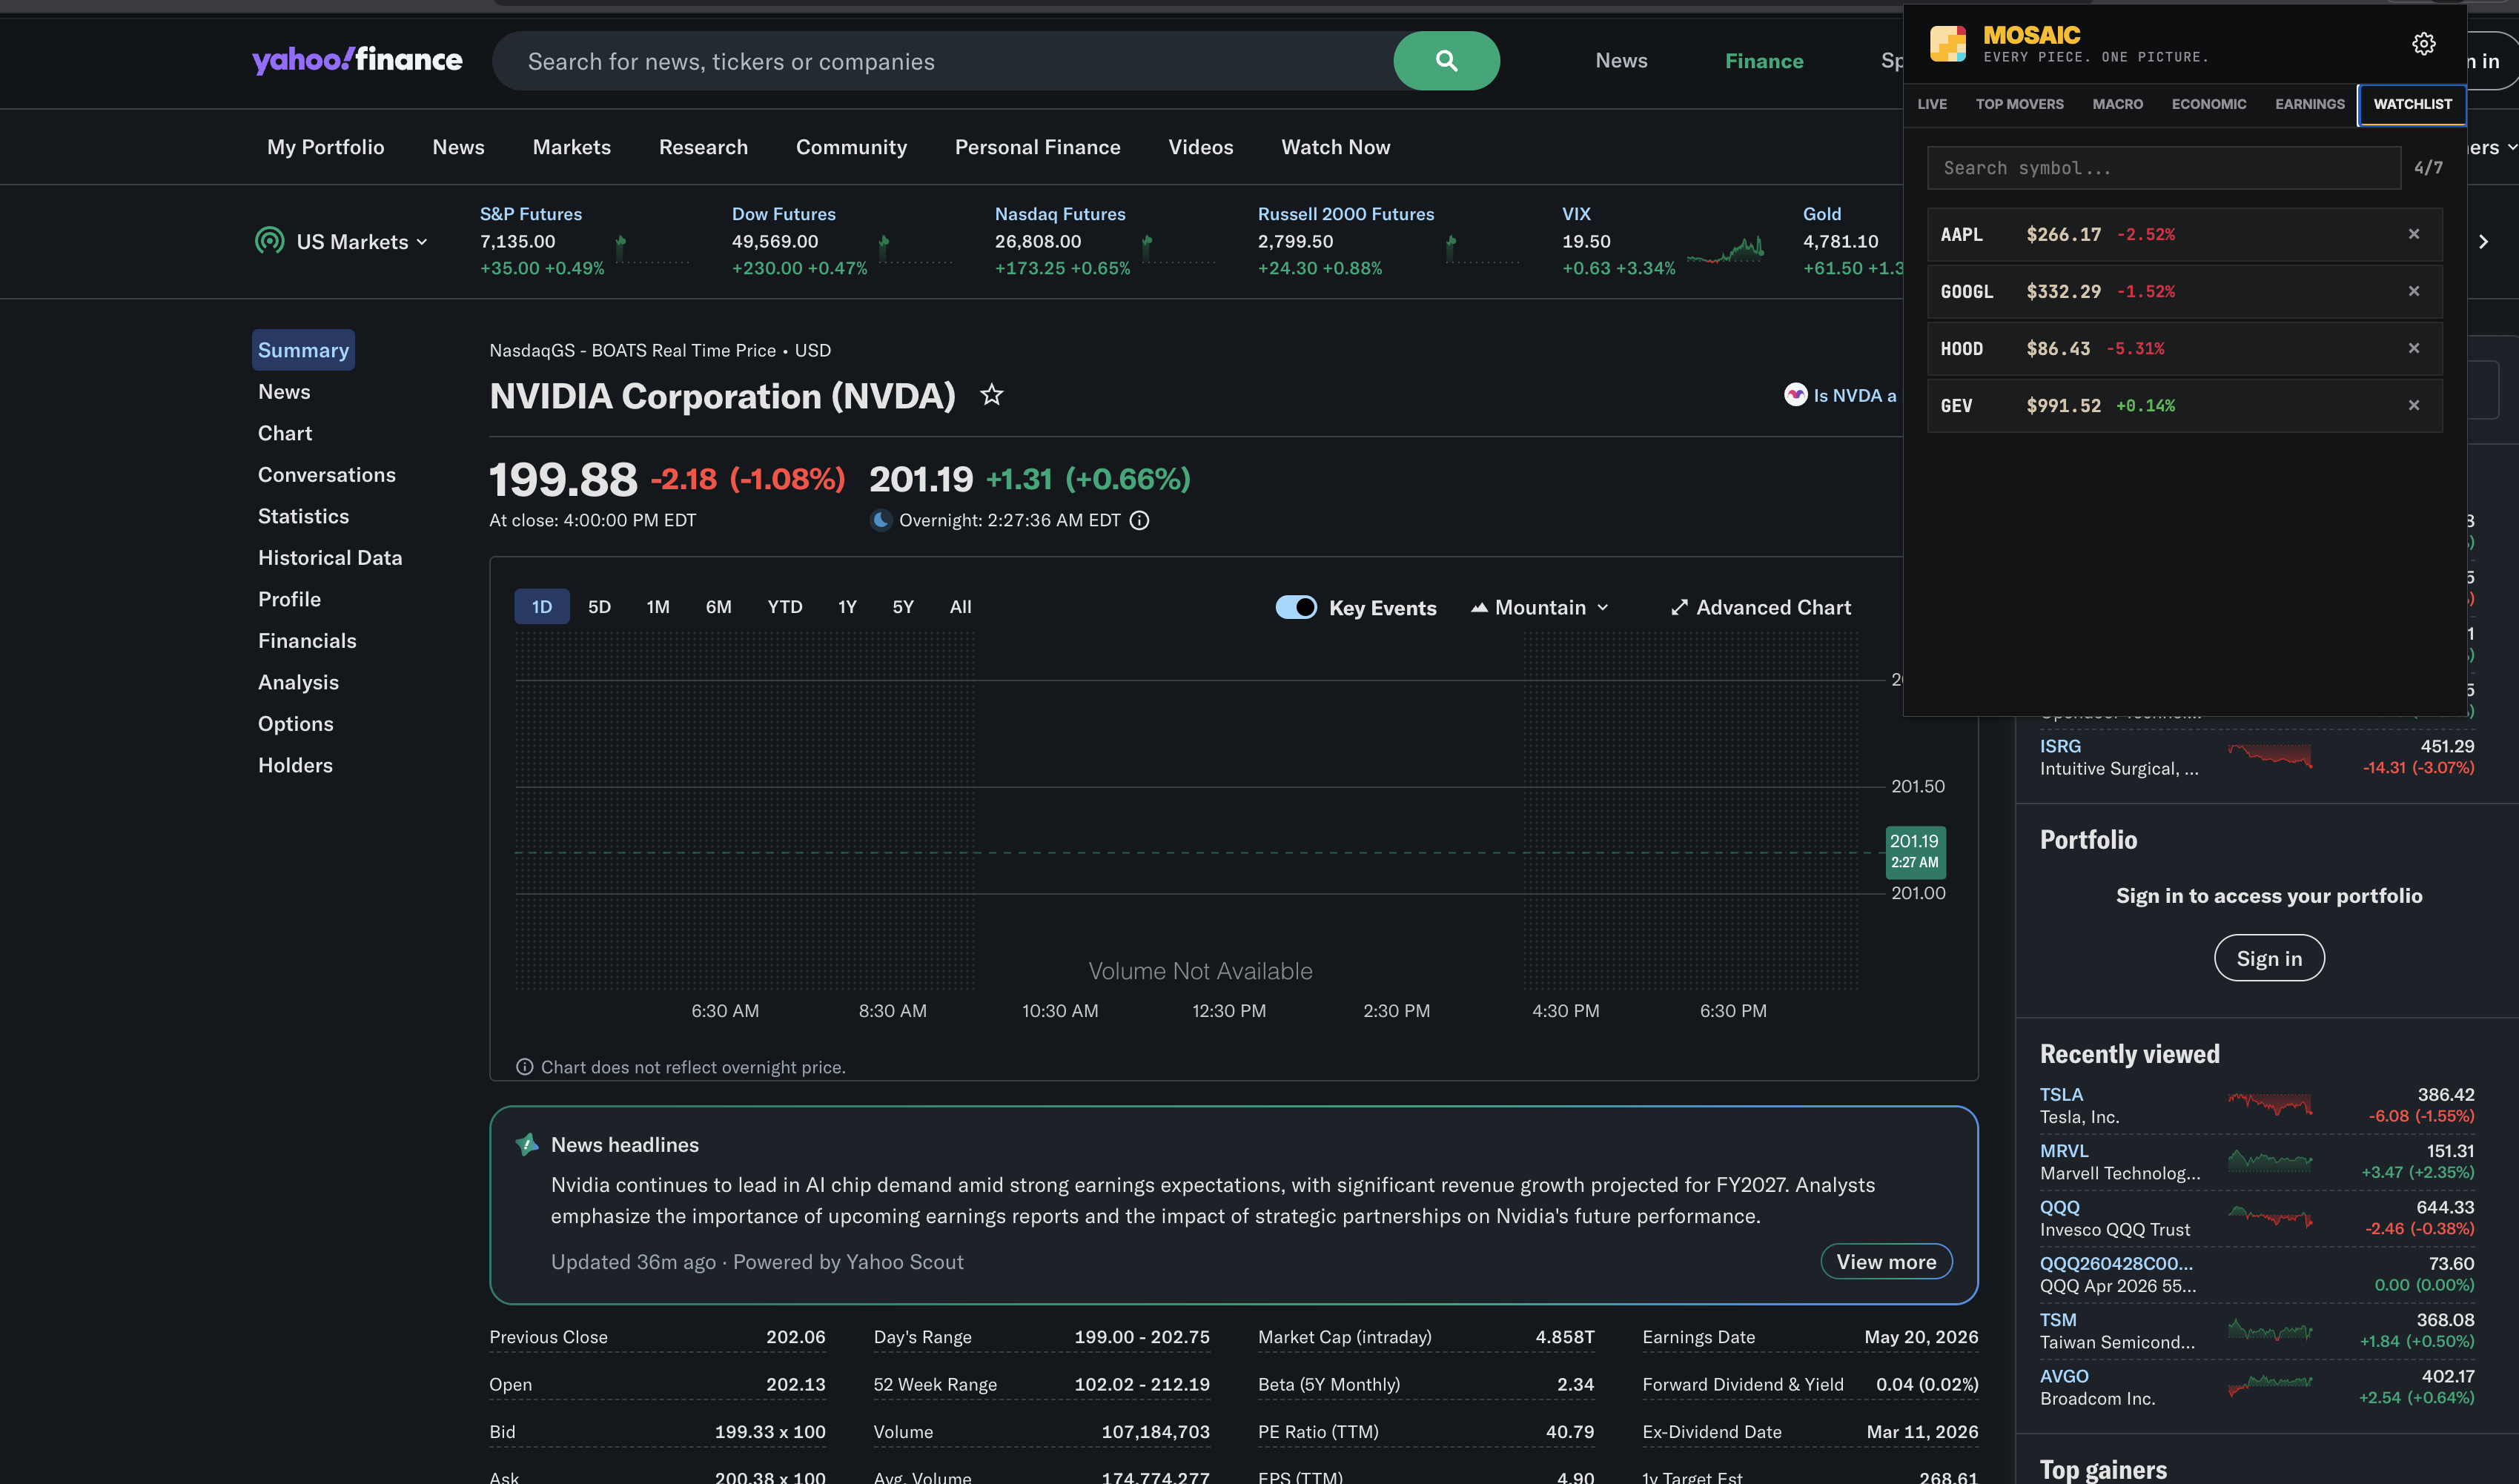The width and height of the screenshot is (2519, 1484).
Task: Remove GOOGL from the Mosaic watchlist
Action: pos(2414,291)
